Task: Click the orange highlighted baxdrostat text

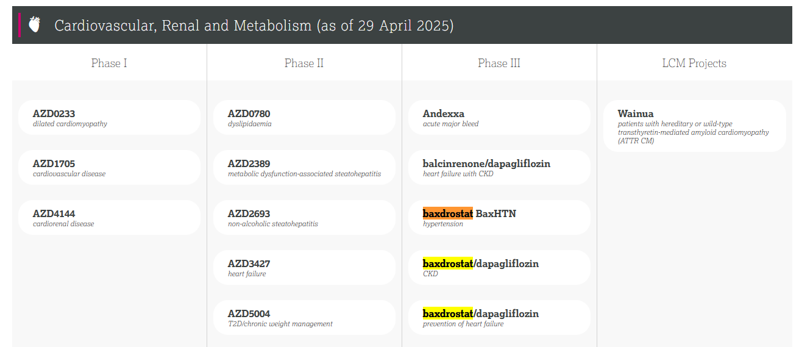Action: click(x=448, y=213)
